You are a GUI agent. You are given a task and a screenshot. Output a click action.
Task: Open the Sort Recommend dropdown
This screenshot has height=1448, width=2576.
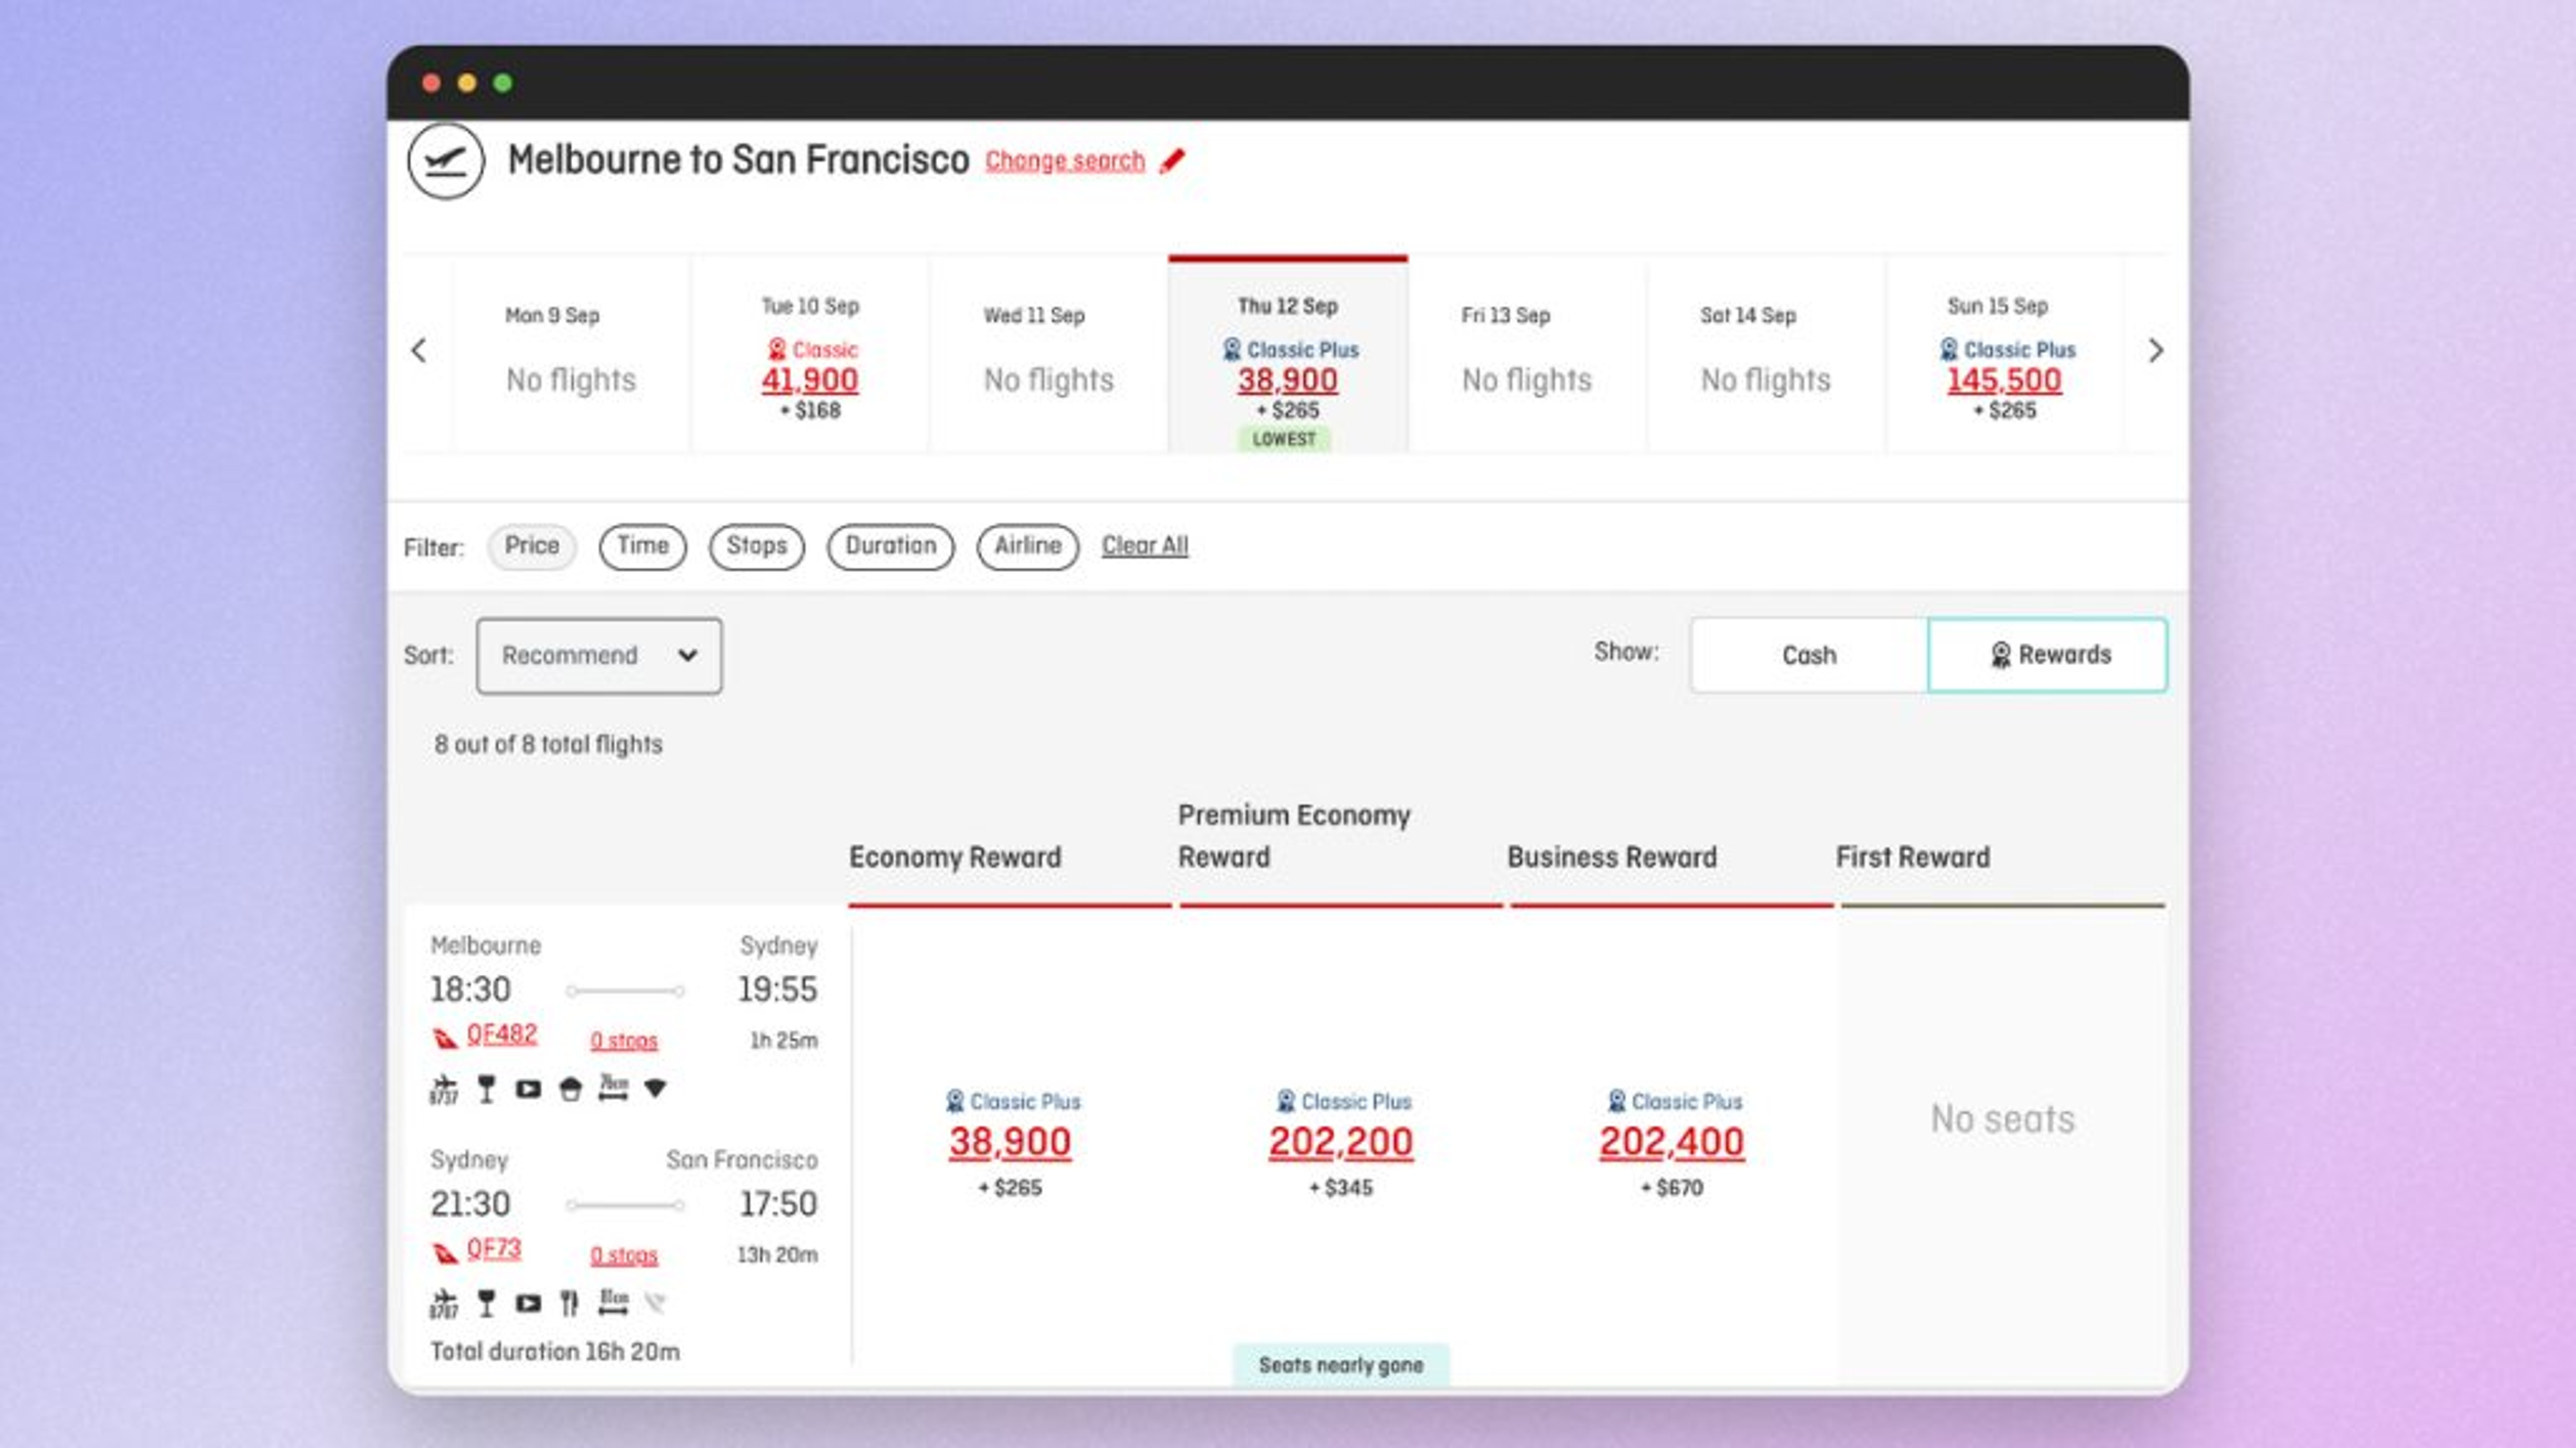pyautogui.click(x=598, y=656)
